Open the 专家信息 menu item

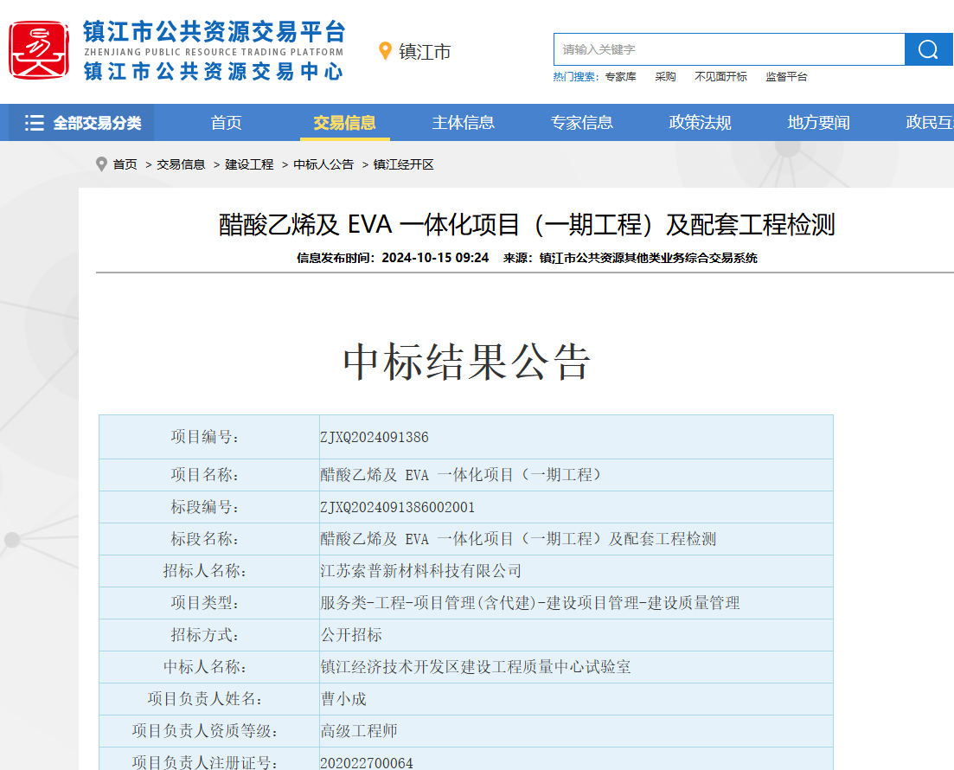pyautogui.click(x=581, y=123)
